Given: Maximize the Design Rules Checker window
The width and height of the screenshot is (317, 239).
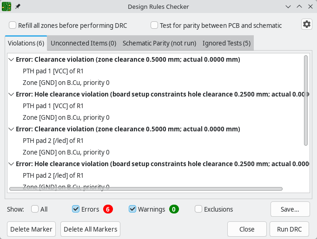Looking at the screenshot, I should point(299,7).
